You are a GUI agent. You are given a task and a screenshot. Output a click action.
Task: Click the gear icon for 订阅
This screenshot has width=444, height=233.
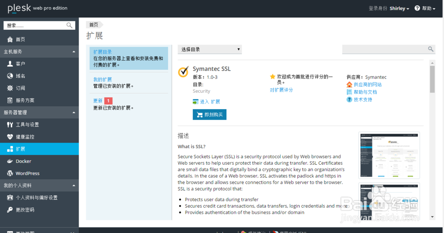pos(10,88)
